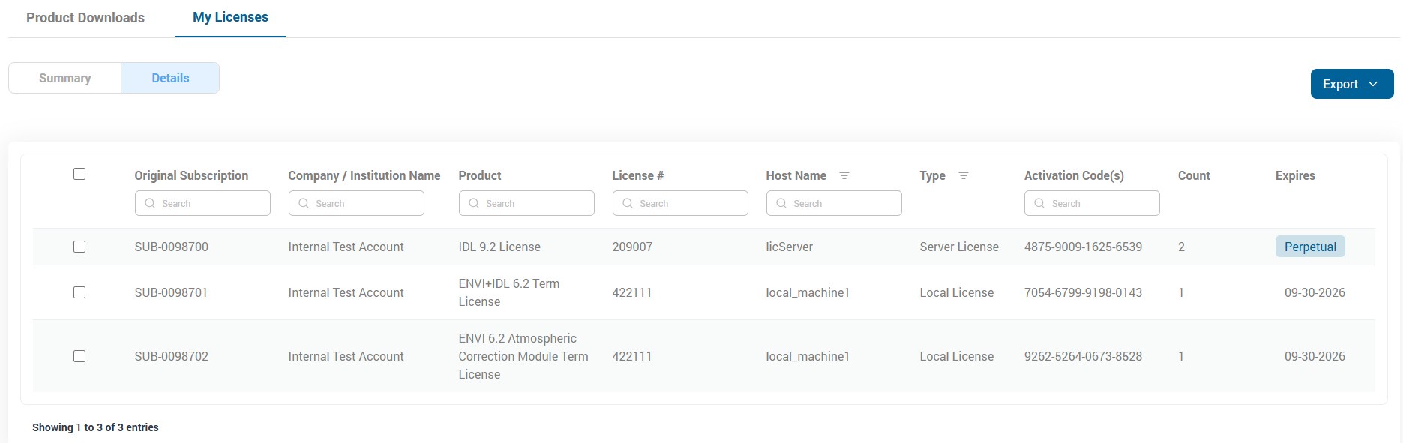Focus the Original Subscription search field

pos(211,203)
